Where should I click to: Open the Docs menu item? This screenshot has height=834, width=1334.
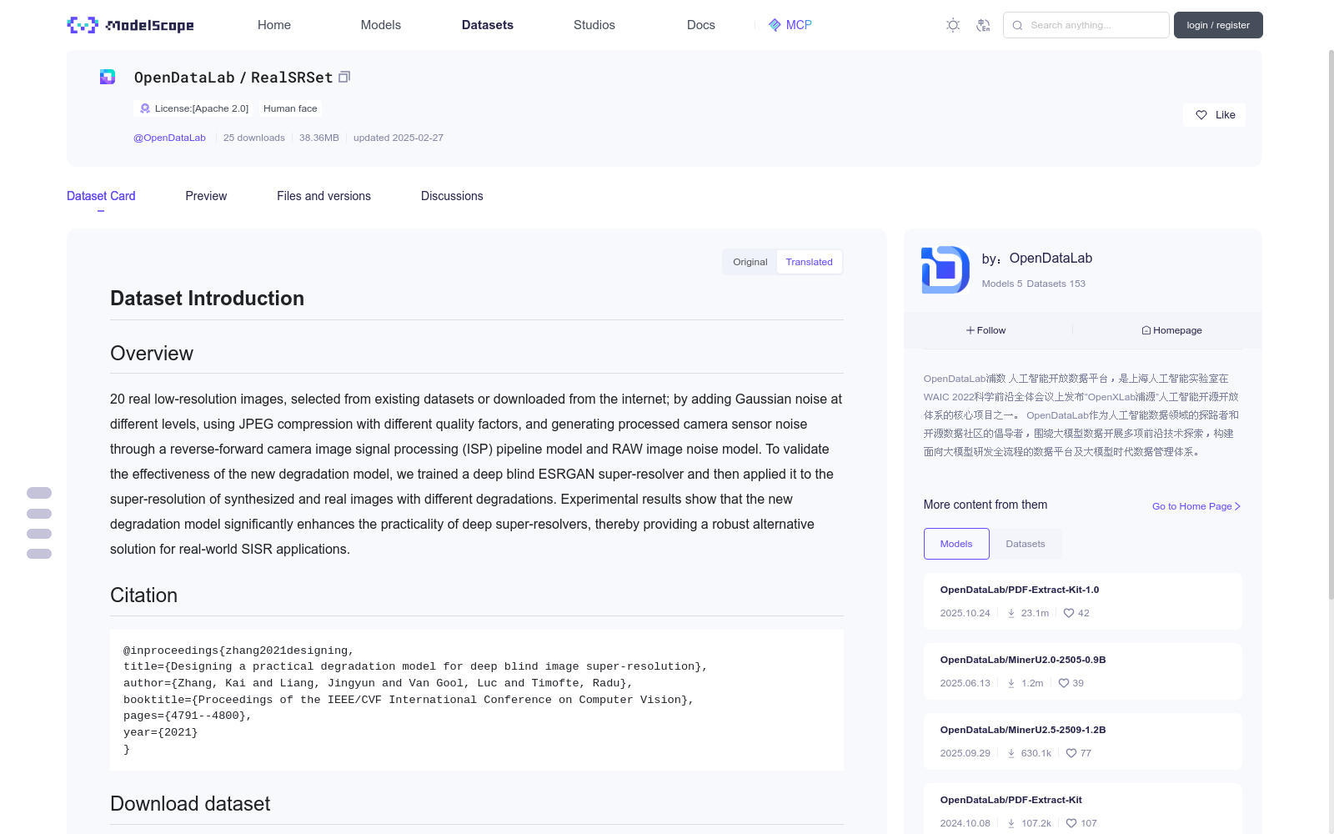tap(701, 25)
